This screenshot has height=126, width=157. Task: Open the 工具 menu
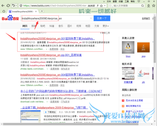pos(127,1)
